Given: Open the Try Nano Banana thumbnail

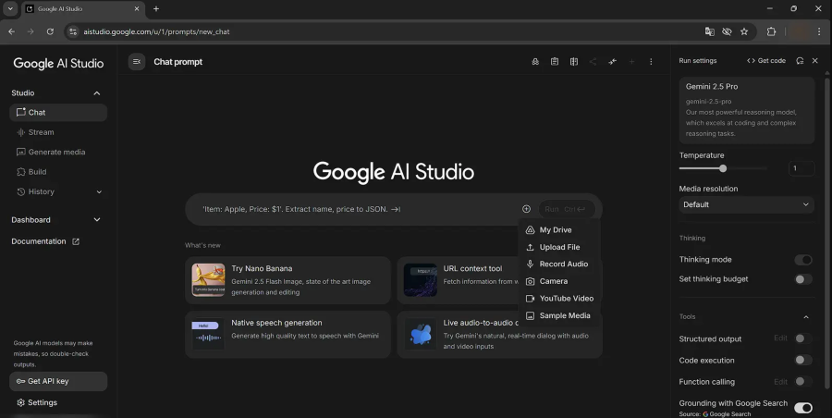Looking at the screenshot, I should 208,280.
